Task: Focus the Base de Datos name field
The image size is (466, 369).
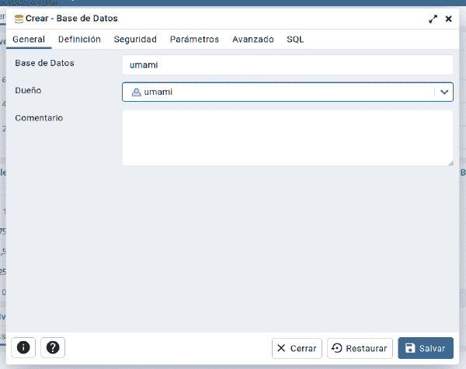Action: click(x=287, y=64)
